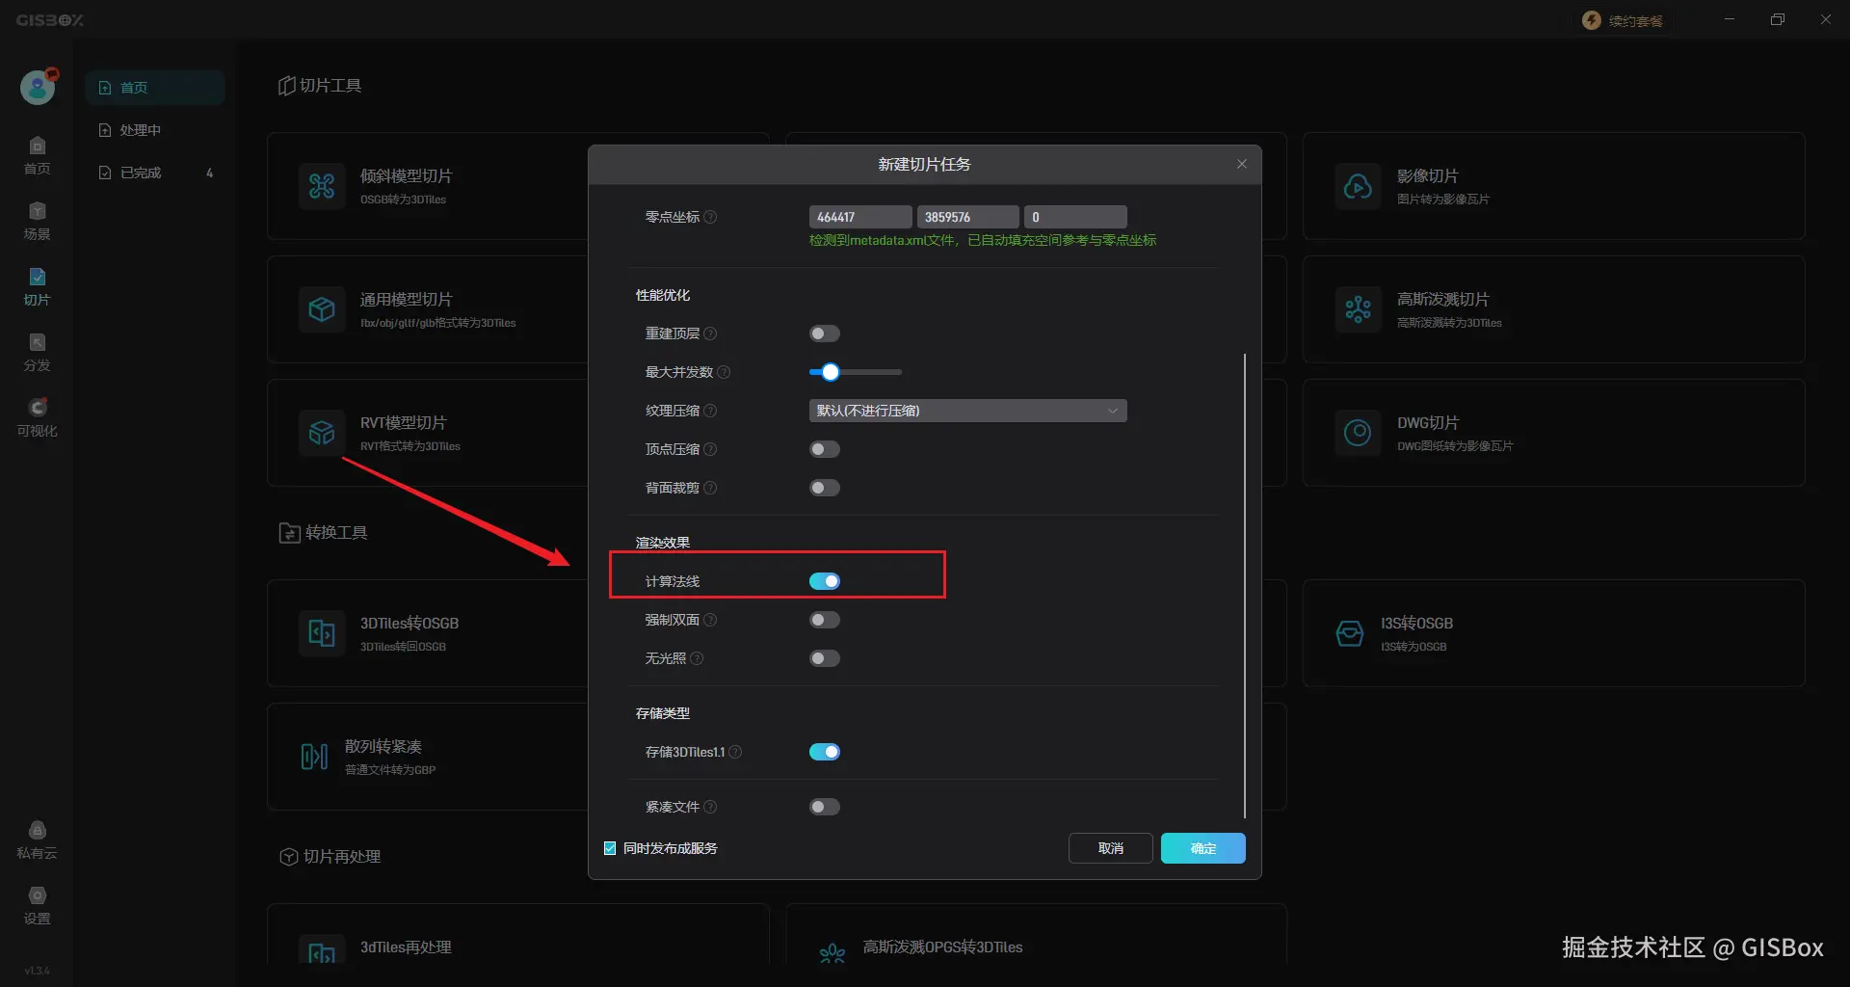Open the 纹理压缩 dropdown

click(x=967, y=411)
